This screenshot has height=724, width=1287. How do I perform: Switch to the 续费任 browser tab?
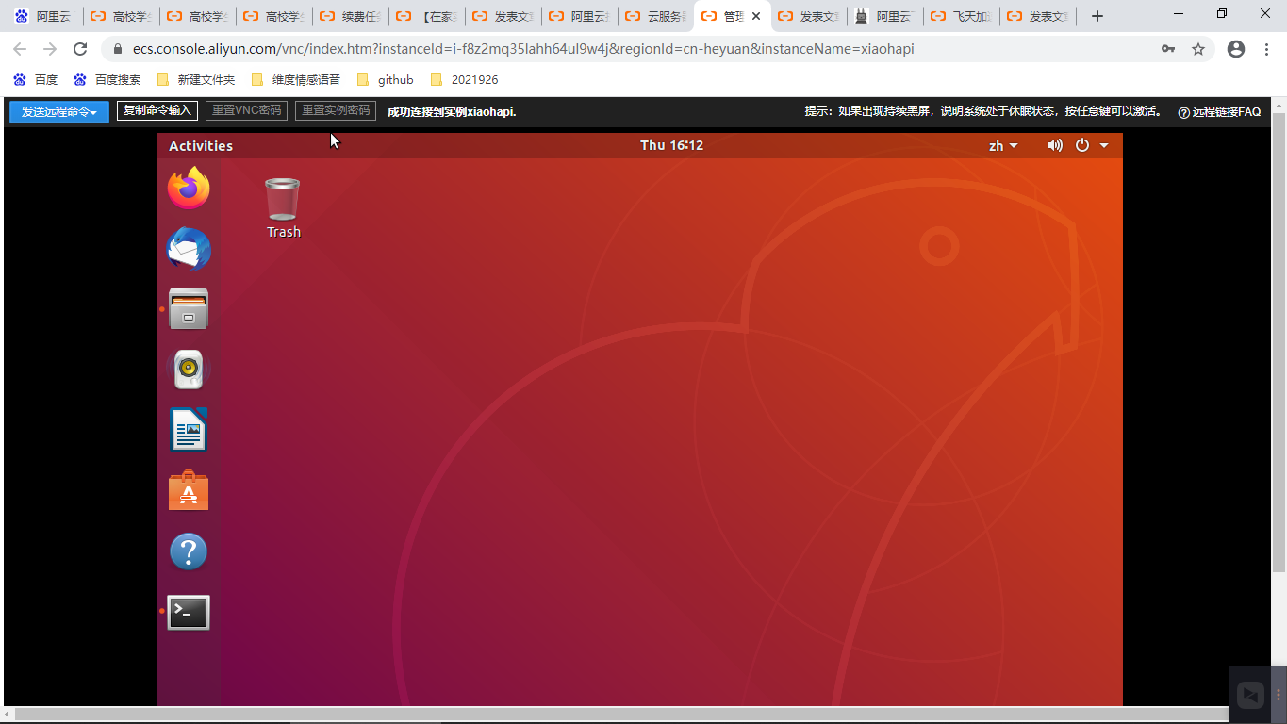click(351, 16)
